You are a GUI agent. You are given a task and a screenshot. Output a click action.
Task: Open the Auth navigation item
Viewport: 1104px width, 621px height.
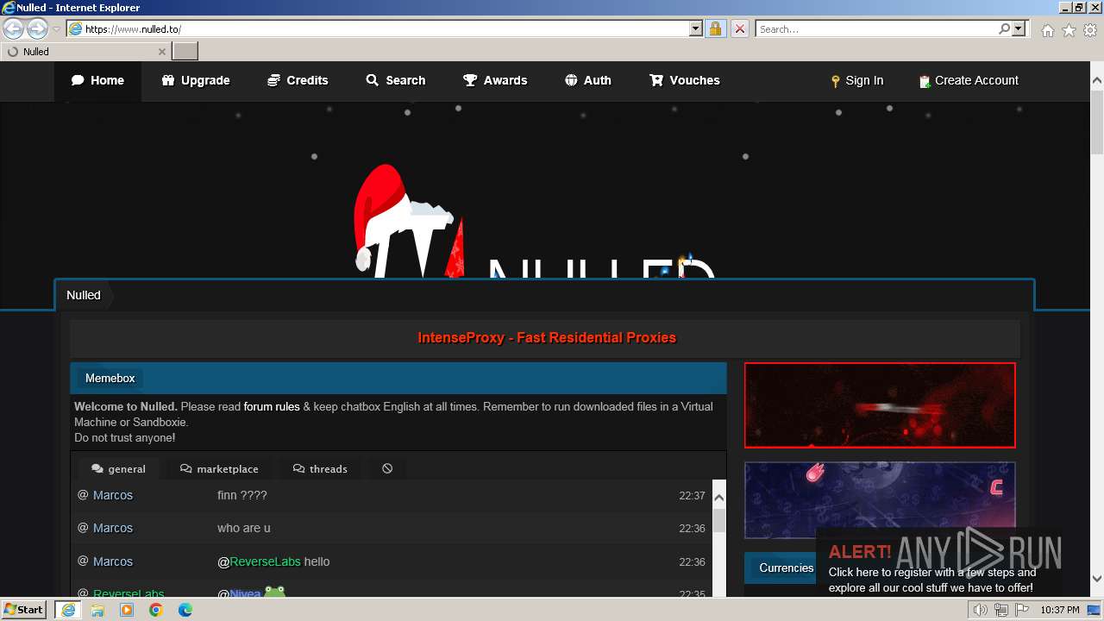click(x=588, y=80)
